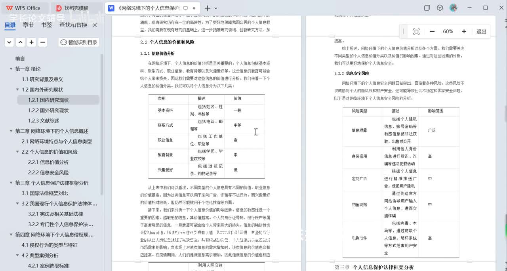Add a new tab with plus icon
The height and width of the screenshot is (271, 507).
pos(207,8)
